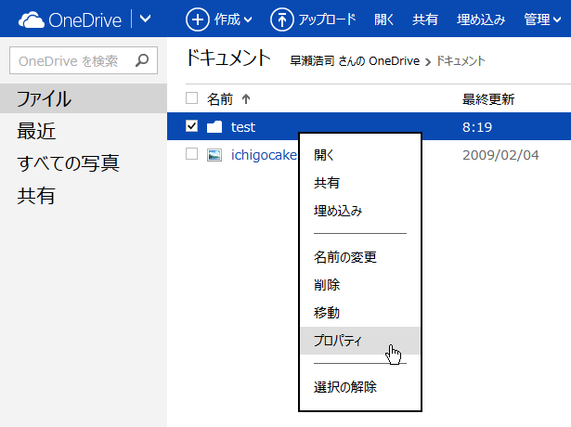The width and height of the screenshot is (571, 427).
Task: Click 開く in the top toolbar
Action: coord(383,19)
